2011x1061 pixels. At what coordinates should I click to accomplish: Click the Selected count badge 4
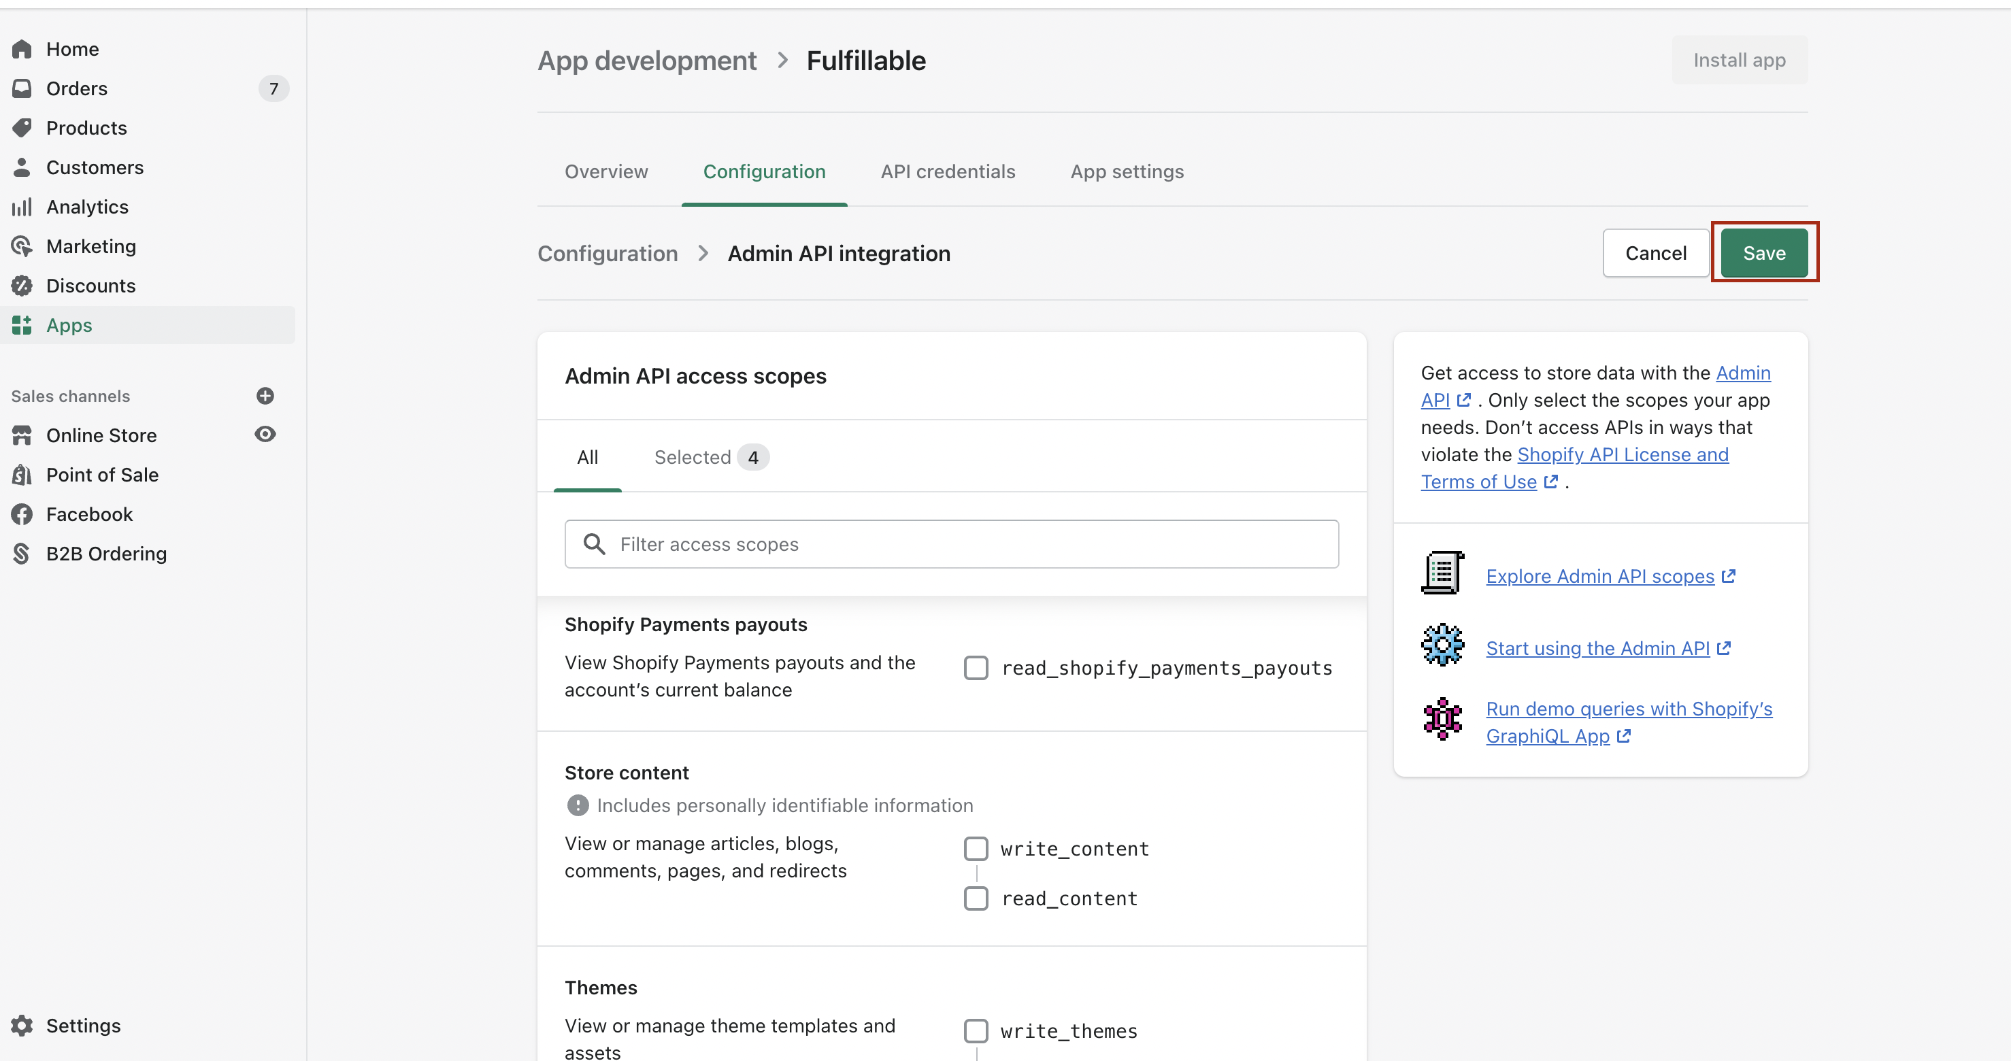[752, 457]
